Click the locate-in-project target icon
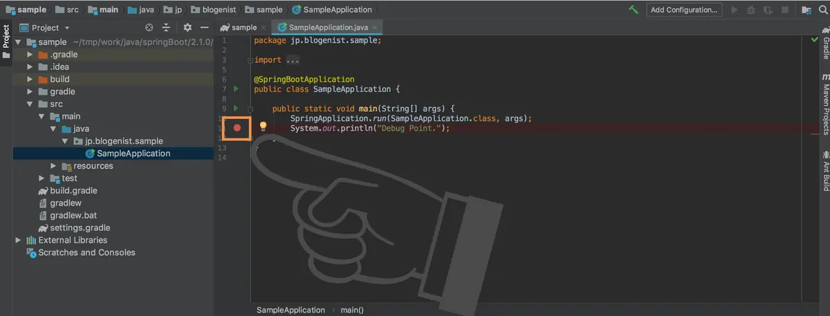Viewport: 830px width, 316px height. tap(149, 28)
